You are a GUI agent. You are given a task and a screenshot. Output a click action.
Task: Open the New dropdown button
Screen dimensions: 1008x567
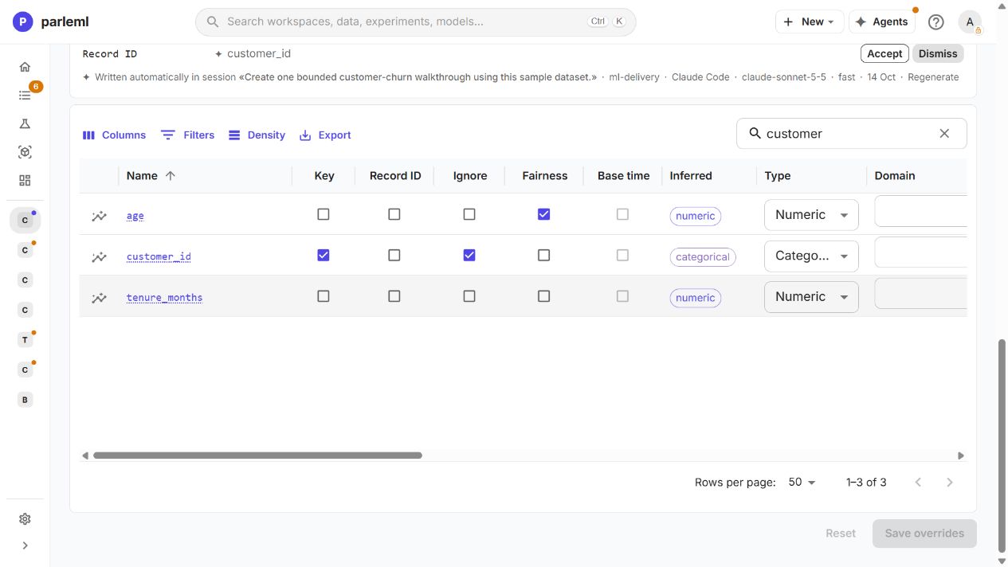click(809, 22)
